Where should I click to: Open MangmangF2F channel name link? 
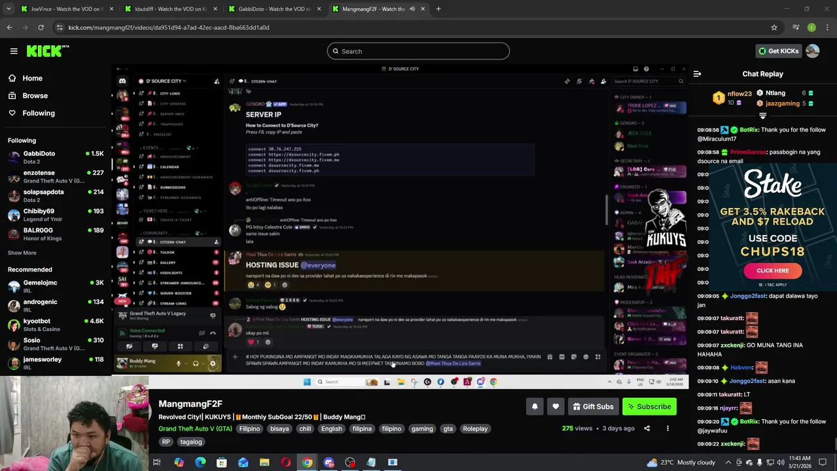(x=190, y=404)
